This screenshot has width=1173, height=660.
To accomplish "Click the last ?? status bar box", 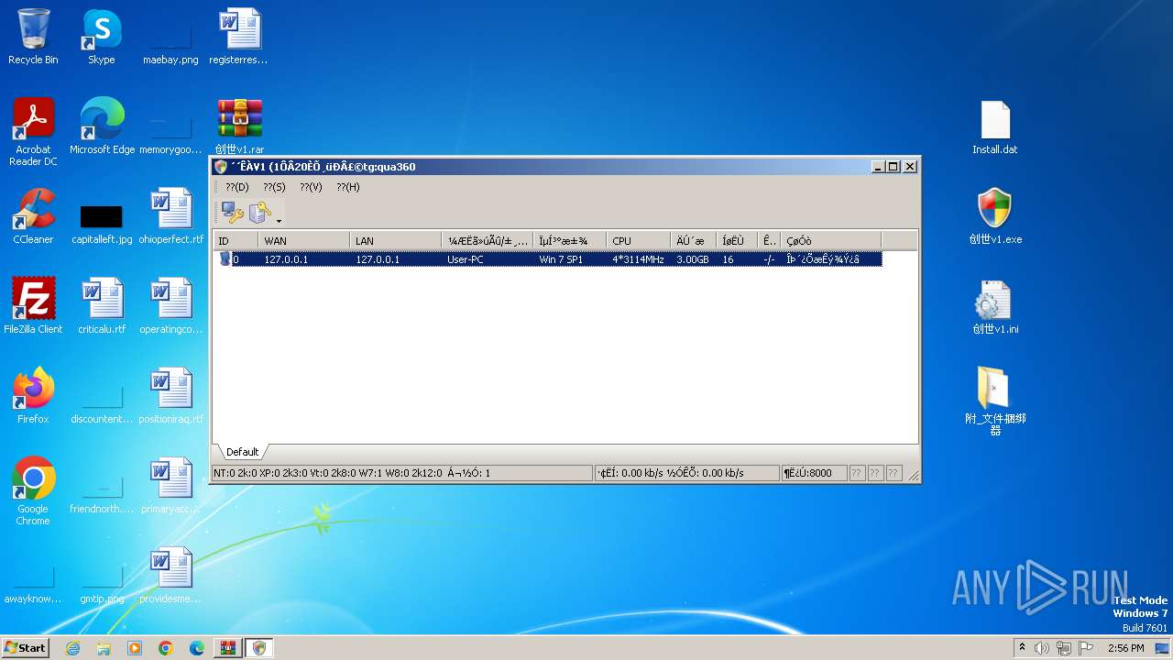I will point(893,473).
